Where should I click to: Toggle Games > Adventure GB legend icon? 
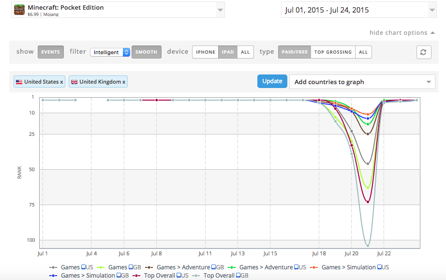click(149, 267)
